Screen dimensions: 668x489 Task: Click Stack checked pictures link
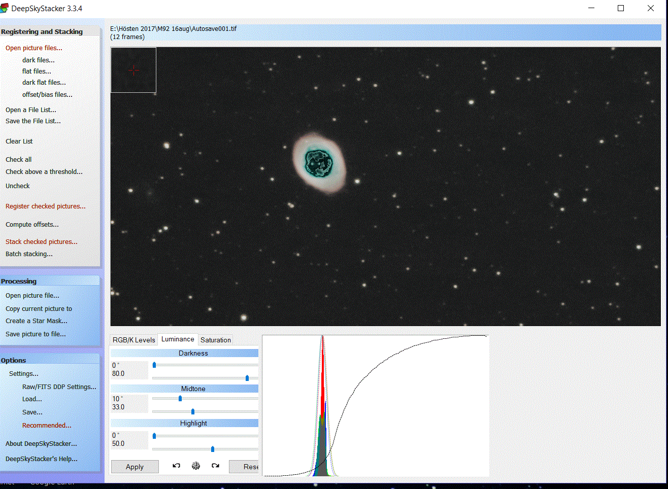click(41, 242)
